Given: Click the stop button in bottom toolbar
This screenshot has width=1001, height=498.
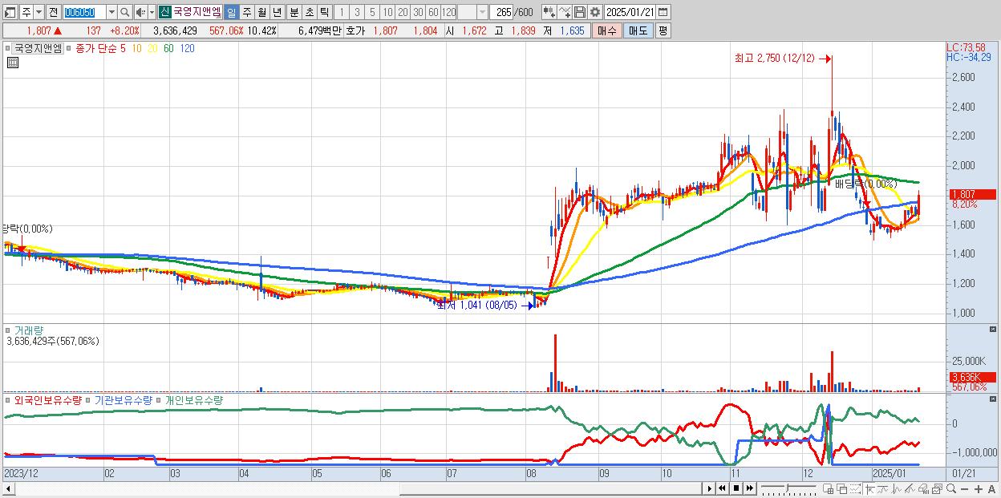Looking at the screenshot, I should click(736, 488).
